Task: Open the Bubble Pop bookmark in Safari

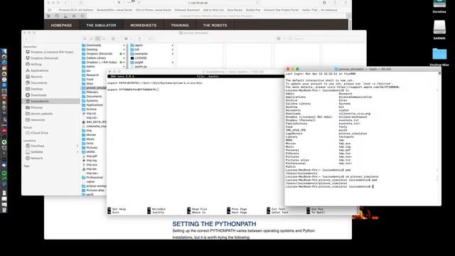Action: pos(253,10)
